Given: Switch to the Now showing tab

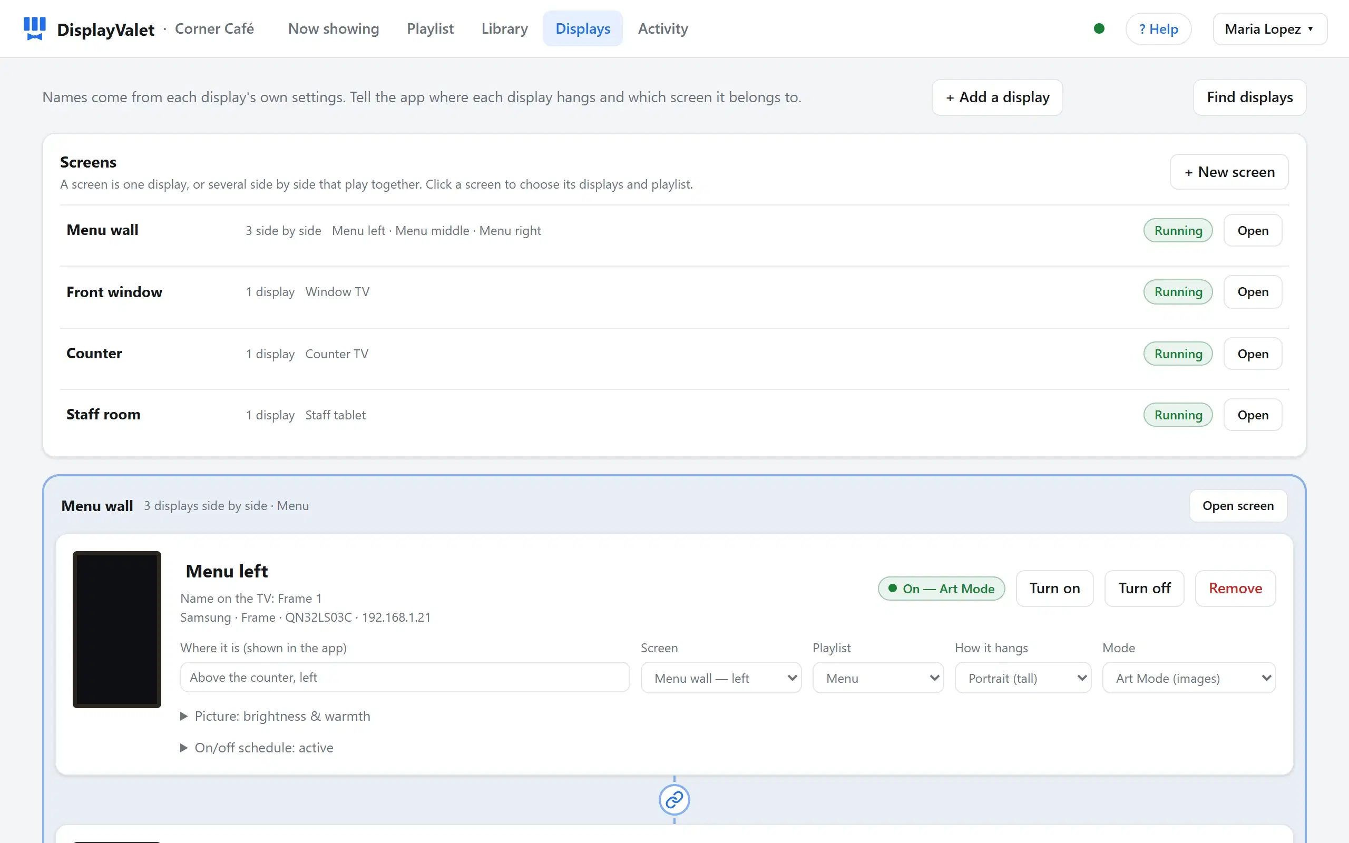Looking at the screenshot, I should [x=334, y=28].
